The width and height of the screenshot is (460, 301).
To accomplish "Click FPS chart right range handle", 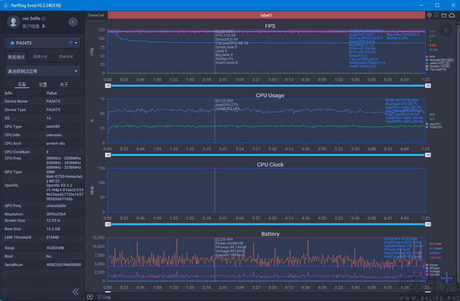I will [x=428, y=86].
